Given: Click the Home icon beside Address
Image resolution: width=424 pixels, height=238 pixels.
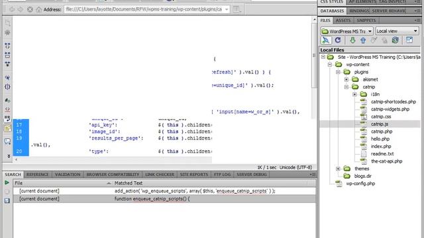Looking at the screenshot, I should [x=39, y=9].
